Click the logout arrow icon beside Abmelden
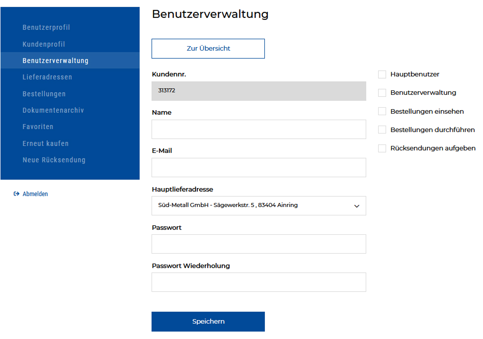The image size is (483, 339). 16,194
